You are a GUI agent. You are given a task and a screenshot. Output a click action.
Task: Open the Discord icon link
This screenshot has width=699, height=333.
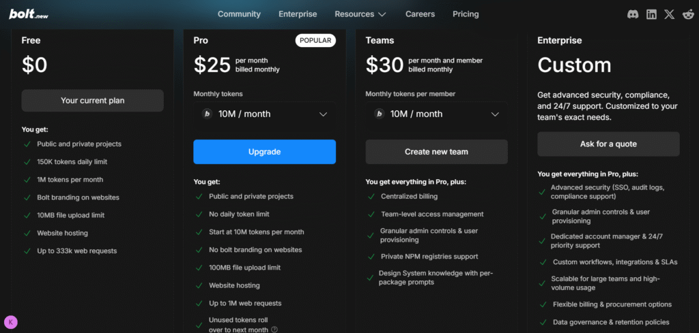point(633,14)
